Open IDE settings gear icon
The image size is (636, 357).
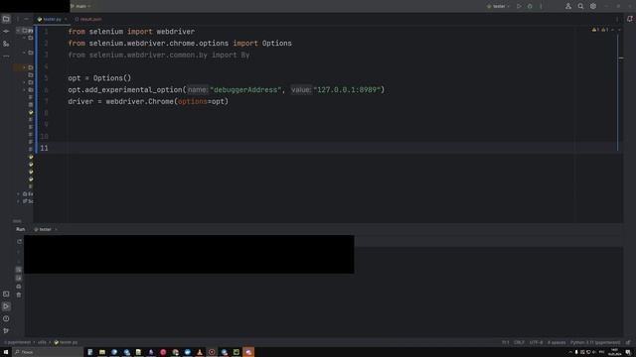pyautogui.click(x=593, y=6)
